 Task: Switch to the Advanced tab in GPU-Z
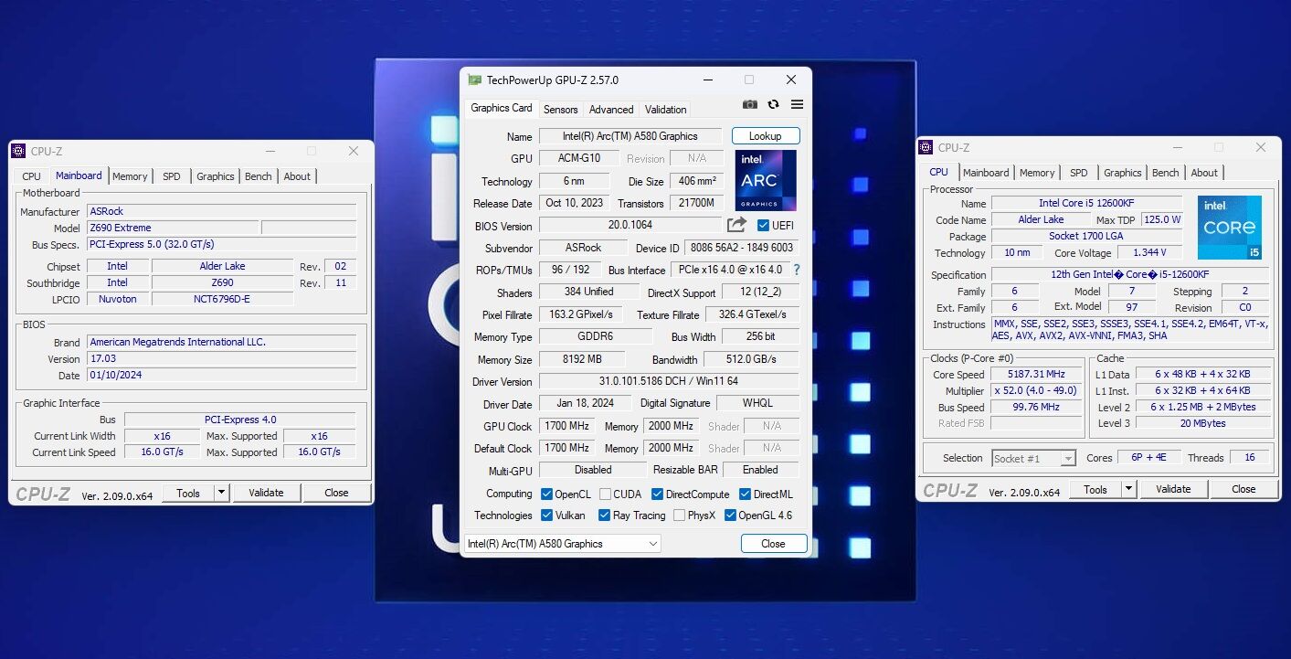(x=611, y=110)
